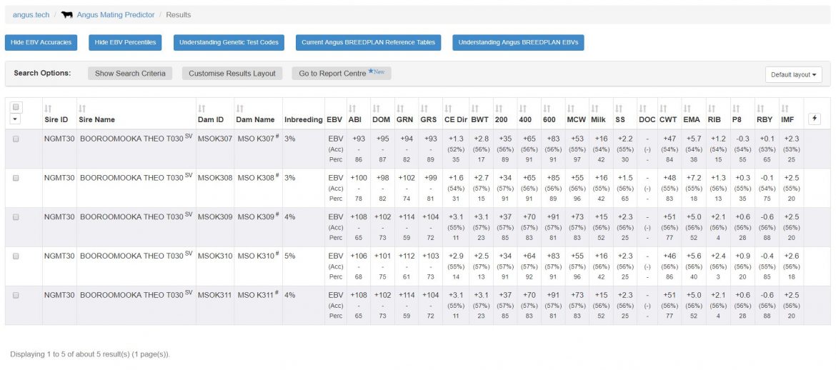836x370 pixels.
Task: Open Angus Mating Predictor breadcrumb link
Action: point(116,14)
